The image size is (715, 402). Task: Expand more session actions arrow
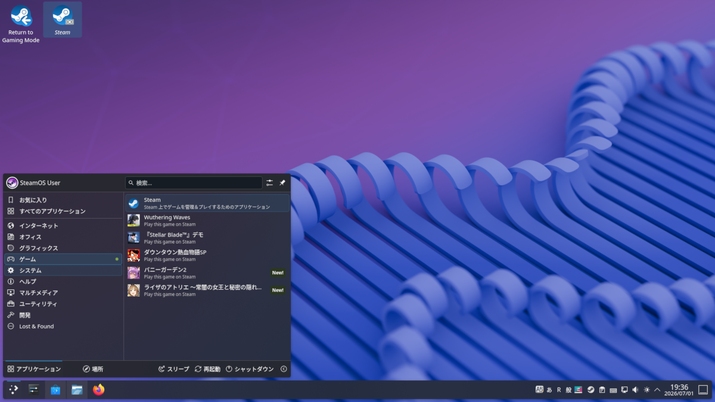pos(284,369)
